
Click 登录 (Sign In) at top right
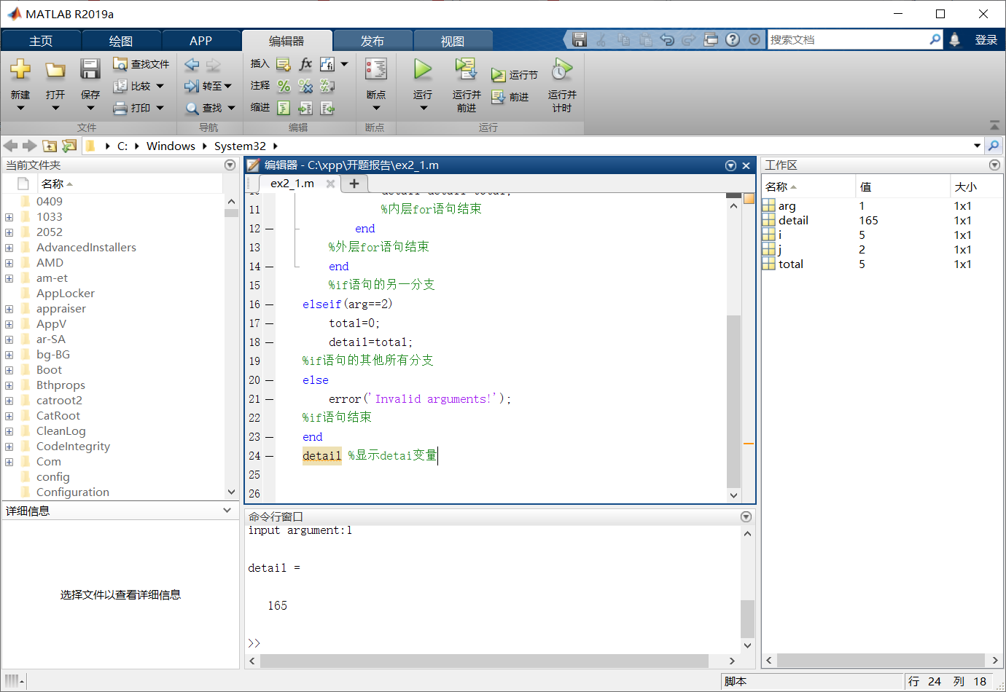(x=986, y=40)
